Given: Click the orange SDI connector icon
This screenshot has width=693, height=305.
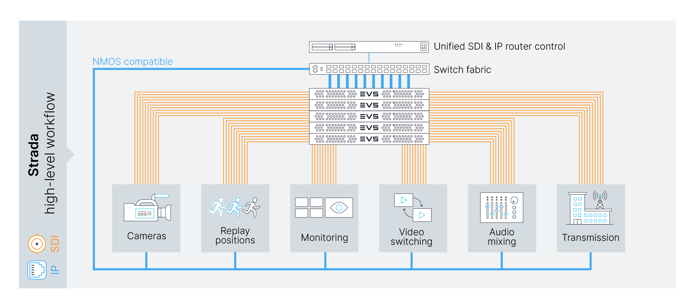Looking at the screenshot, I should coord(37,244).
